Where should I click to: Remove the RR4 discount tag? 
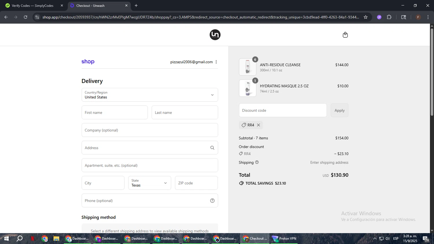click(x=258, y=125)
